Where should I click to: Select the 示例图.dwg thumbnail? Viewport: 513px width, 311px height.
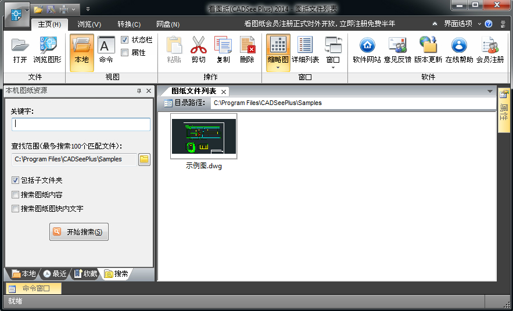pyautogui.click(x=203, y=136)
